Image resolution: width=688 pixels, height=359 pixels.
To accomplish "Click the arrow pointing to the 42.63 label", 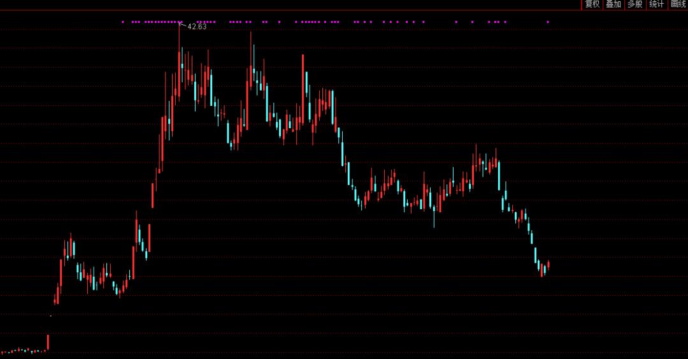I will pos(183,25).
